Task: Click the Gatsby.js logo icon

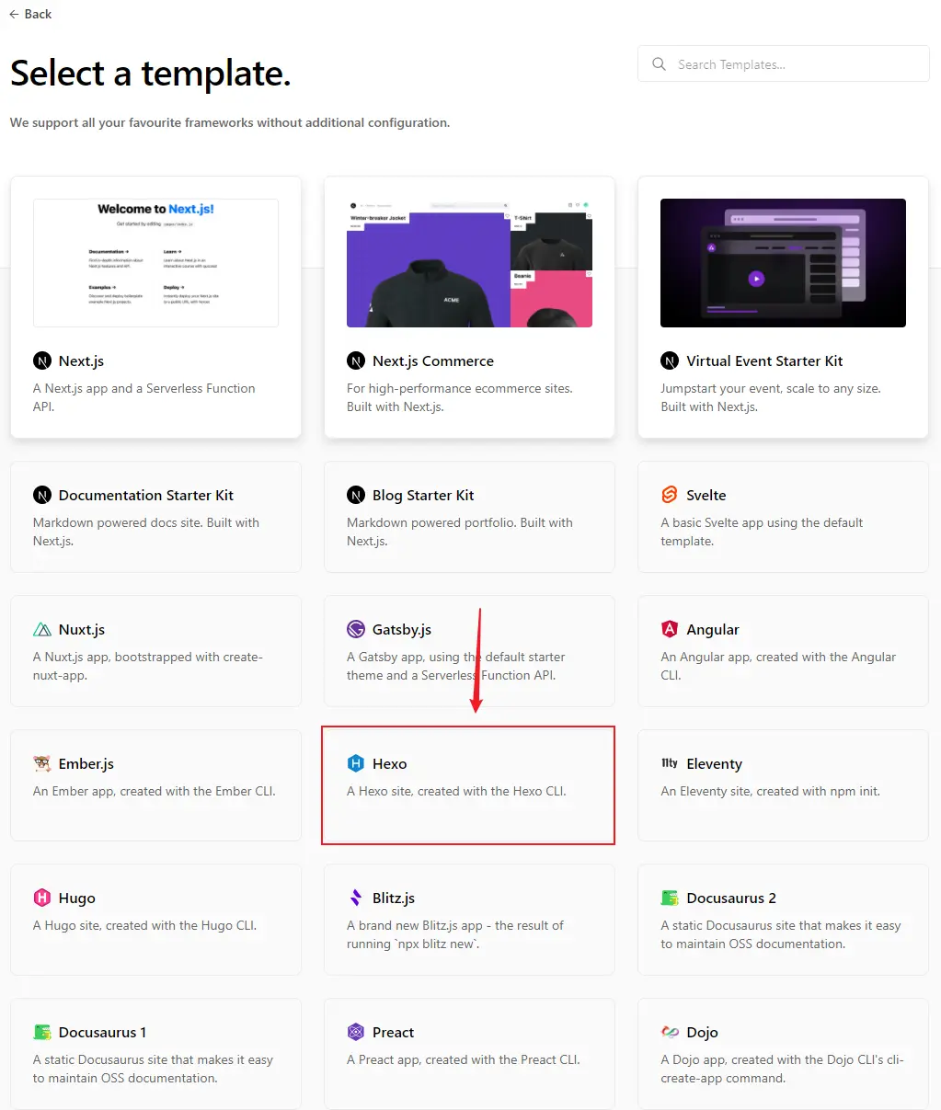Action: tap(356, 629)
